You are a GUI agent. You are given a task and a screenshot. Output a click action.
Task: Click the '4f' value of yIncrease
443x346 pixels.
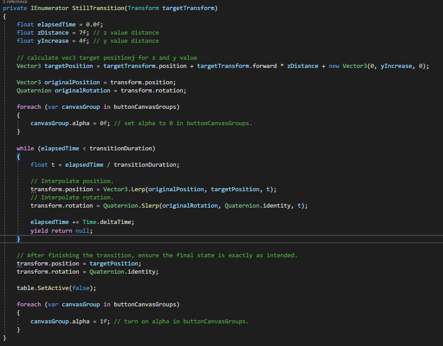point(82,41)
